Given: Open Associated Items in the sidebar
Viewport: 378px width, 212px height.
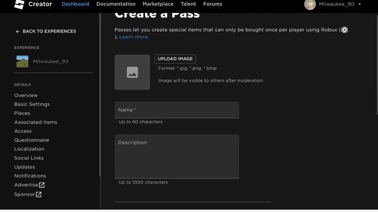Looking at the screenshot, I should click(x=35, y=122).
